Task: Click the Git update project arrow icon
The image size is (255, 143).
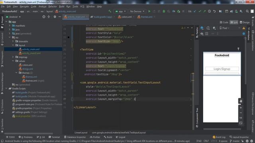Action: point(195,12)
